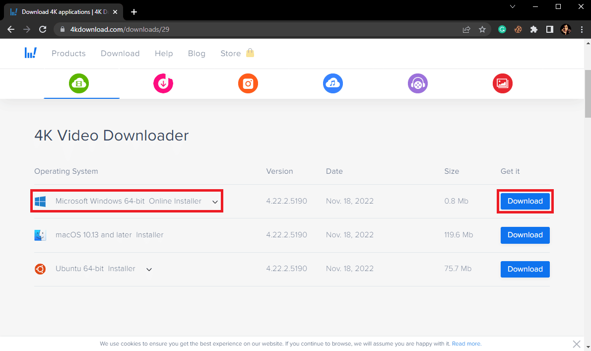This screenshot has width=591, height=351.
Task: Go to the Store page
Action: [x=231, y=54]
